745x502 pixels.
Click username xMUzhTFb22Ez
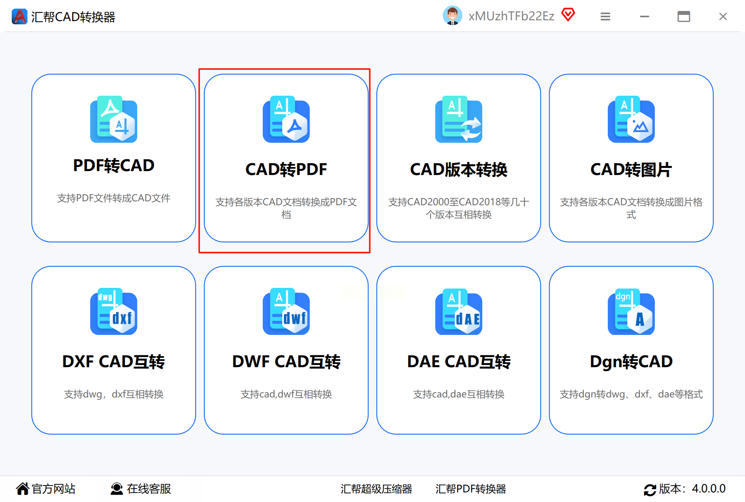(x=511, y=16)
